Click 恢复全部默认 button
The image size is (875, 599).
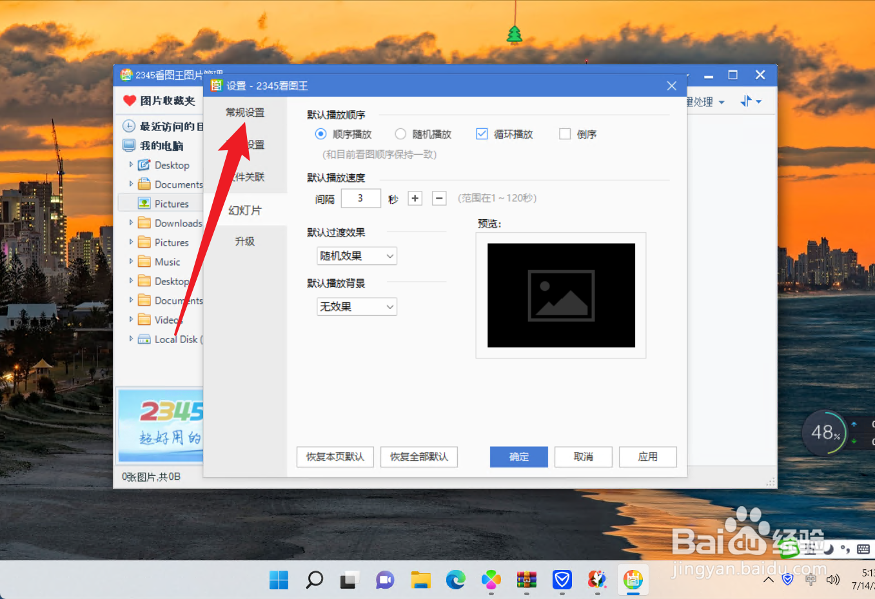pyautogui.click(x=419, y=457)
